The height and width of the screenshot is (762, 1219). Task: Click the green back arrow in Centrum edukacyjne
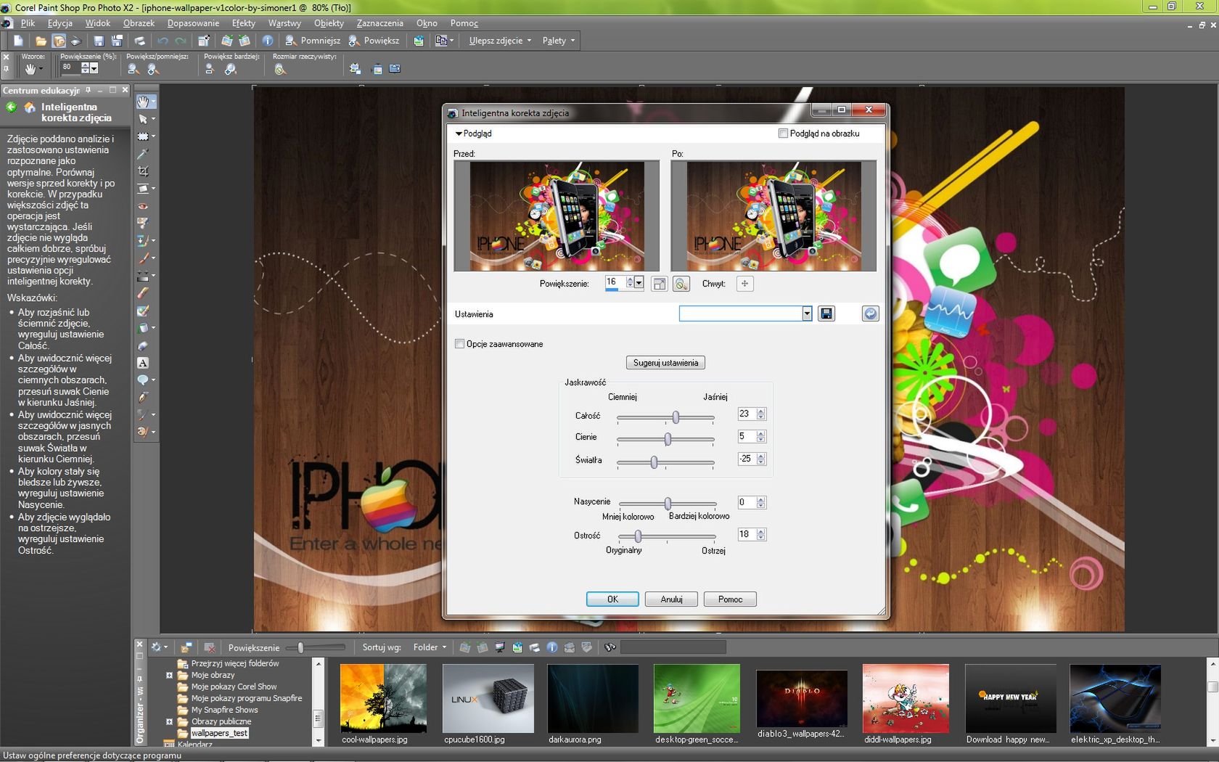[12, 107]
